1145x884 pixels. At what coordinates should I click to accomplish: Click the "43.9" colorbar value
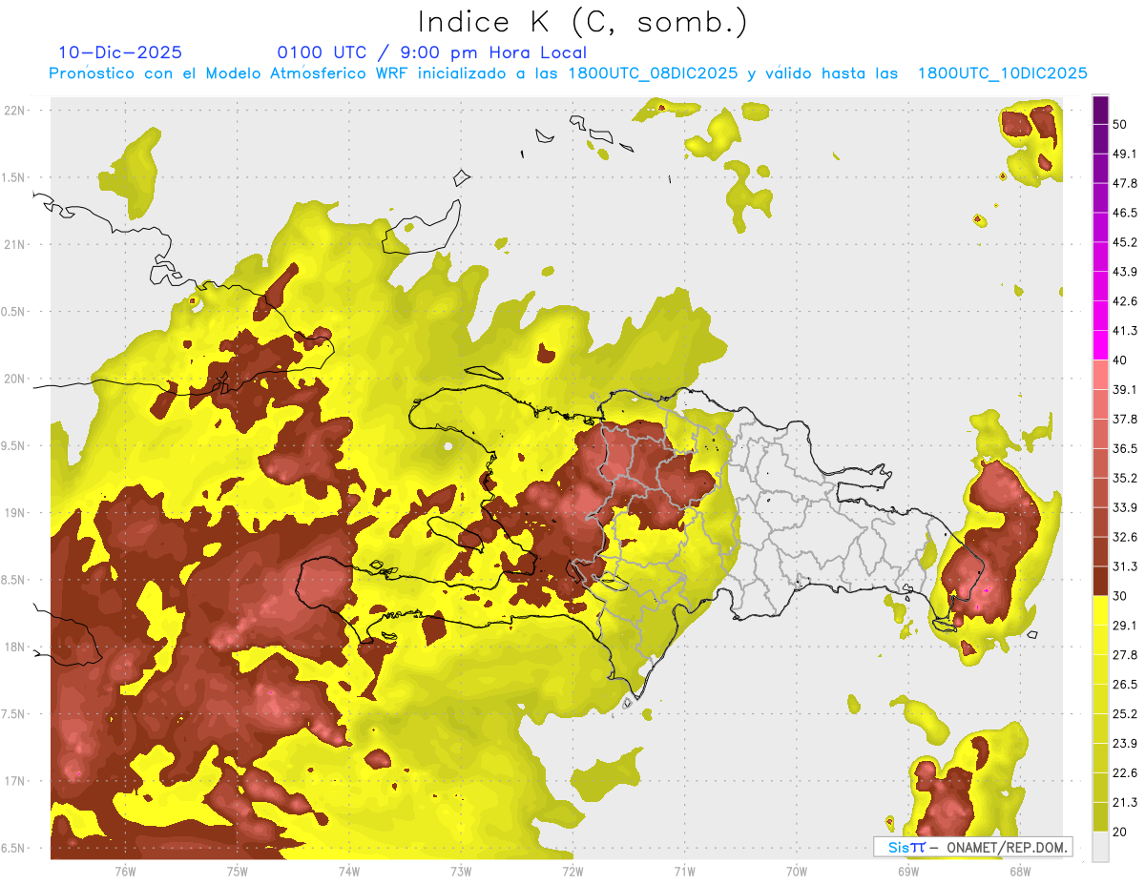1125,272
